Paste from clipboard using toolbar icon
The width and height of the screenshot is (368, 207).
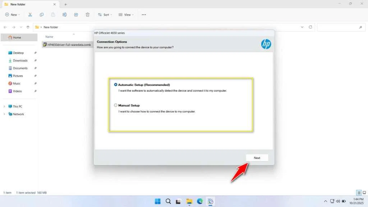(x=53, y=14)
